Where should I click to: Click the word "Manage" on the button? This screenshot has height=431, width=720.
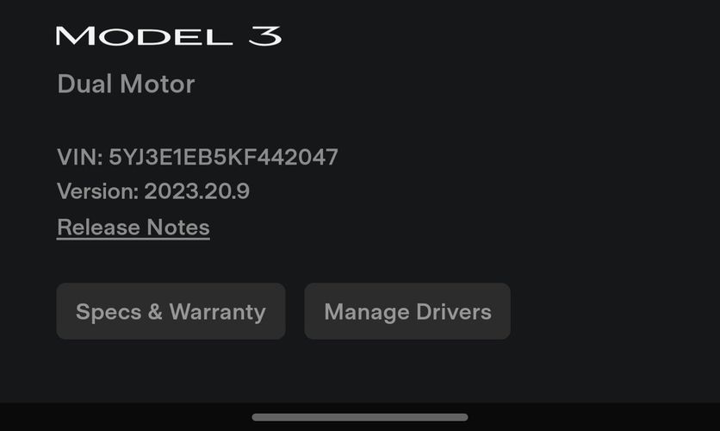pos(367,313)
